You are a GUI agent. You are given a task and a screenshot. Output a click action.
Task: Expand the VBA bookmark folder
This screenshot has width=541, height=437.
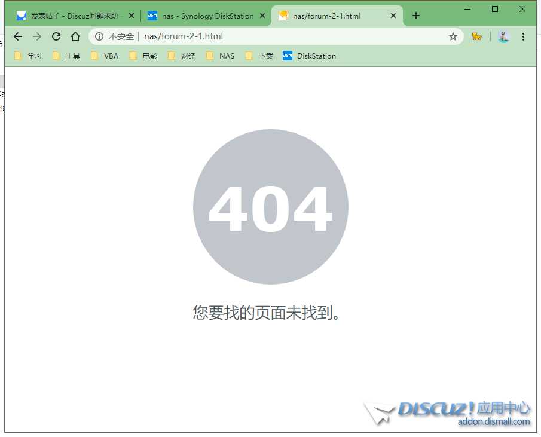[105, 56]
